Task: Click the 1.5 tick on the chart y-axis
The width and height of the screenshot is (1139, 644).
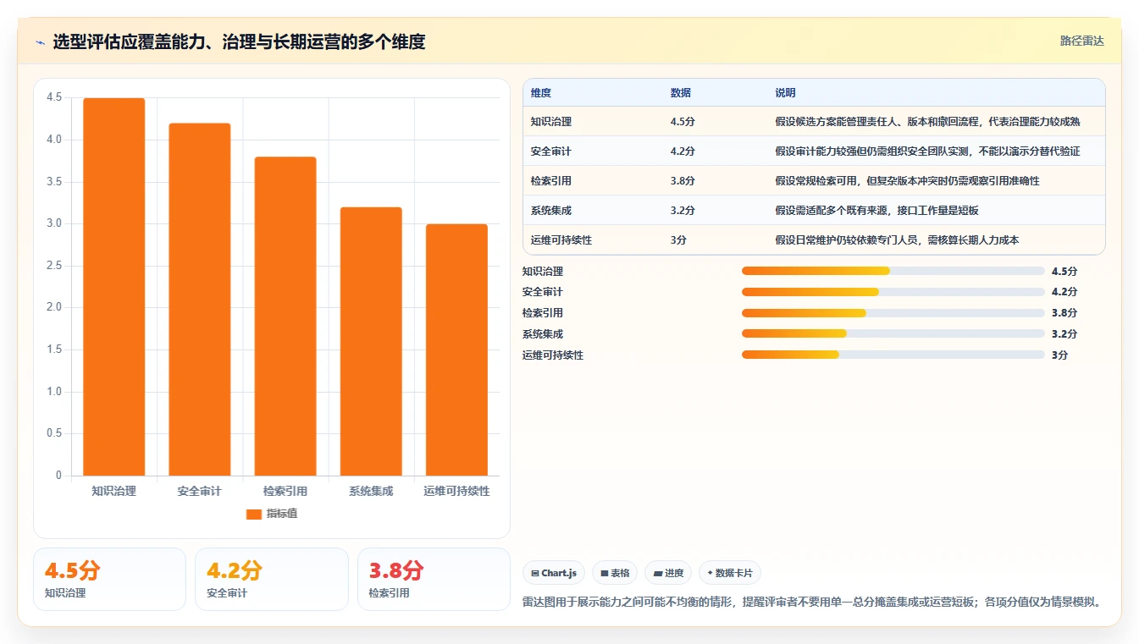Action: click(x=54, y=350)
